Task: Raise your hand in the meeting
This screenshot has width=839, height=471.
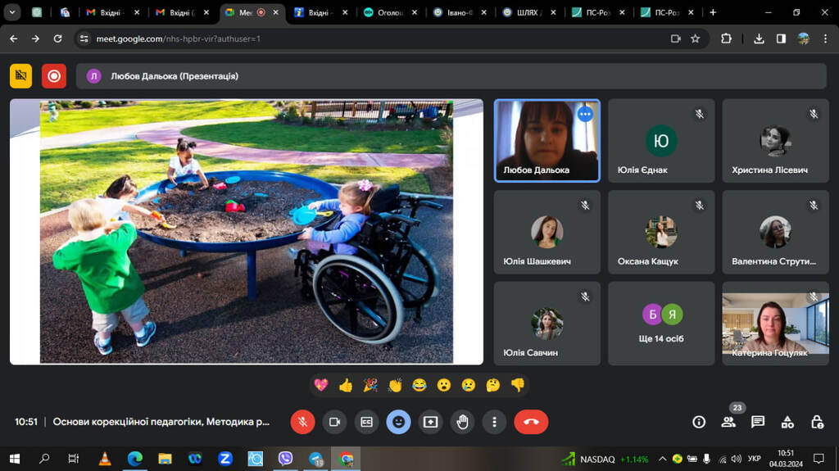Action: (462, 422)
